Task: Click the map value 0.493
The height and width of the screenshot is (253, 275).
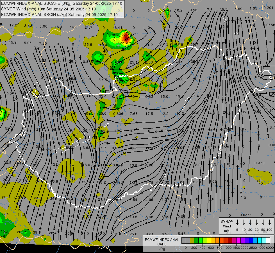Action: pyautogui.click(x=118, y=182)
